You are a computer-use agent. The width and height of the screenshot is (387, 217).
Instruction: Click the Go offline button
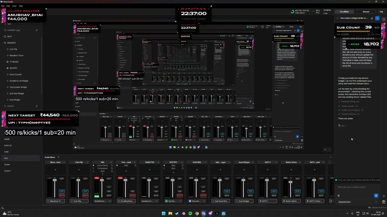(344, 12)
